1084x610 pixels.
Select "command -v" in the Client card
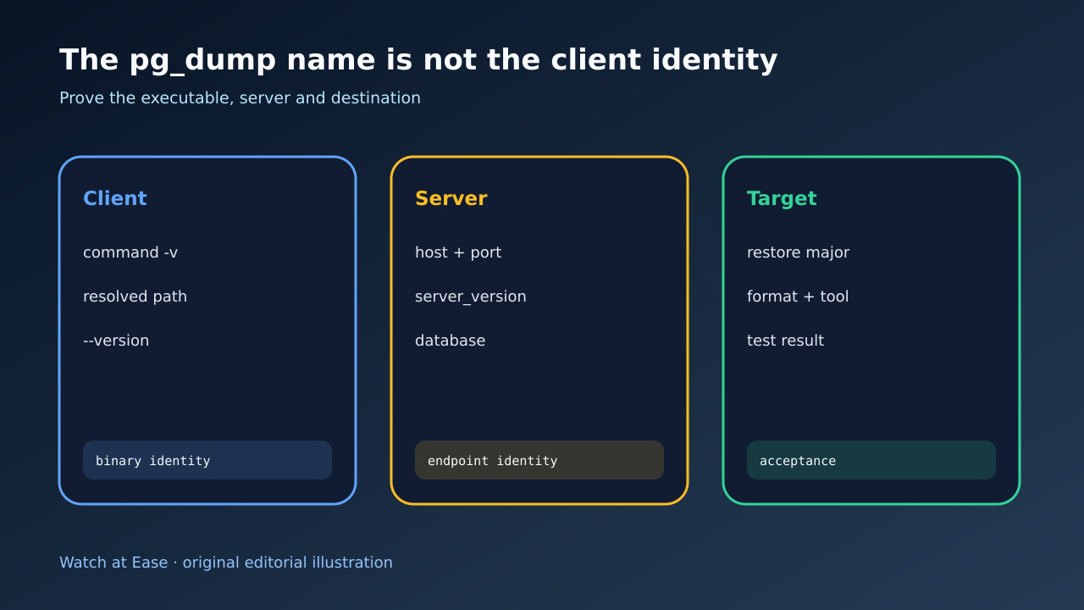point(130,252)
